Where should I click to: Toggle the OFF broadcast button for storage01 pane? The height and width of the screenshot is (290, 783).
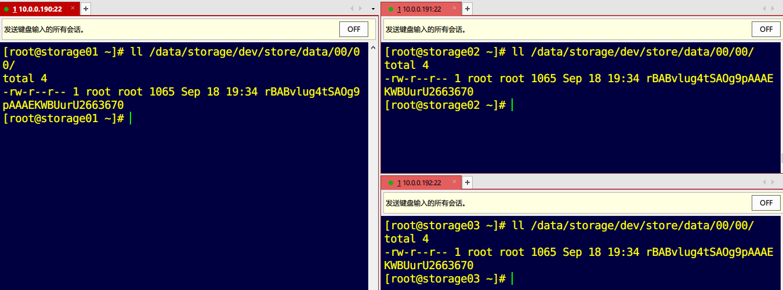[353, 29]
